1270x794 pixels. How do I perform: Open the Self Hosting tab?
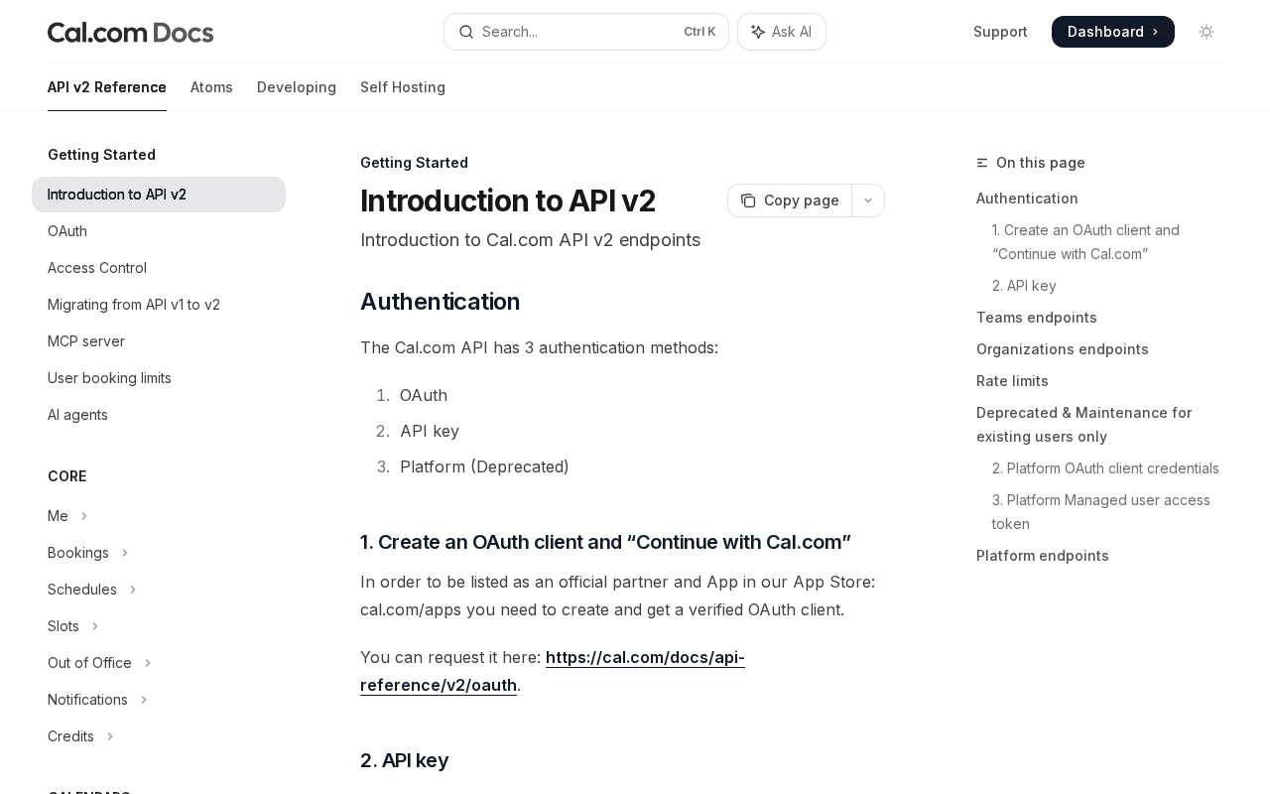402,87
